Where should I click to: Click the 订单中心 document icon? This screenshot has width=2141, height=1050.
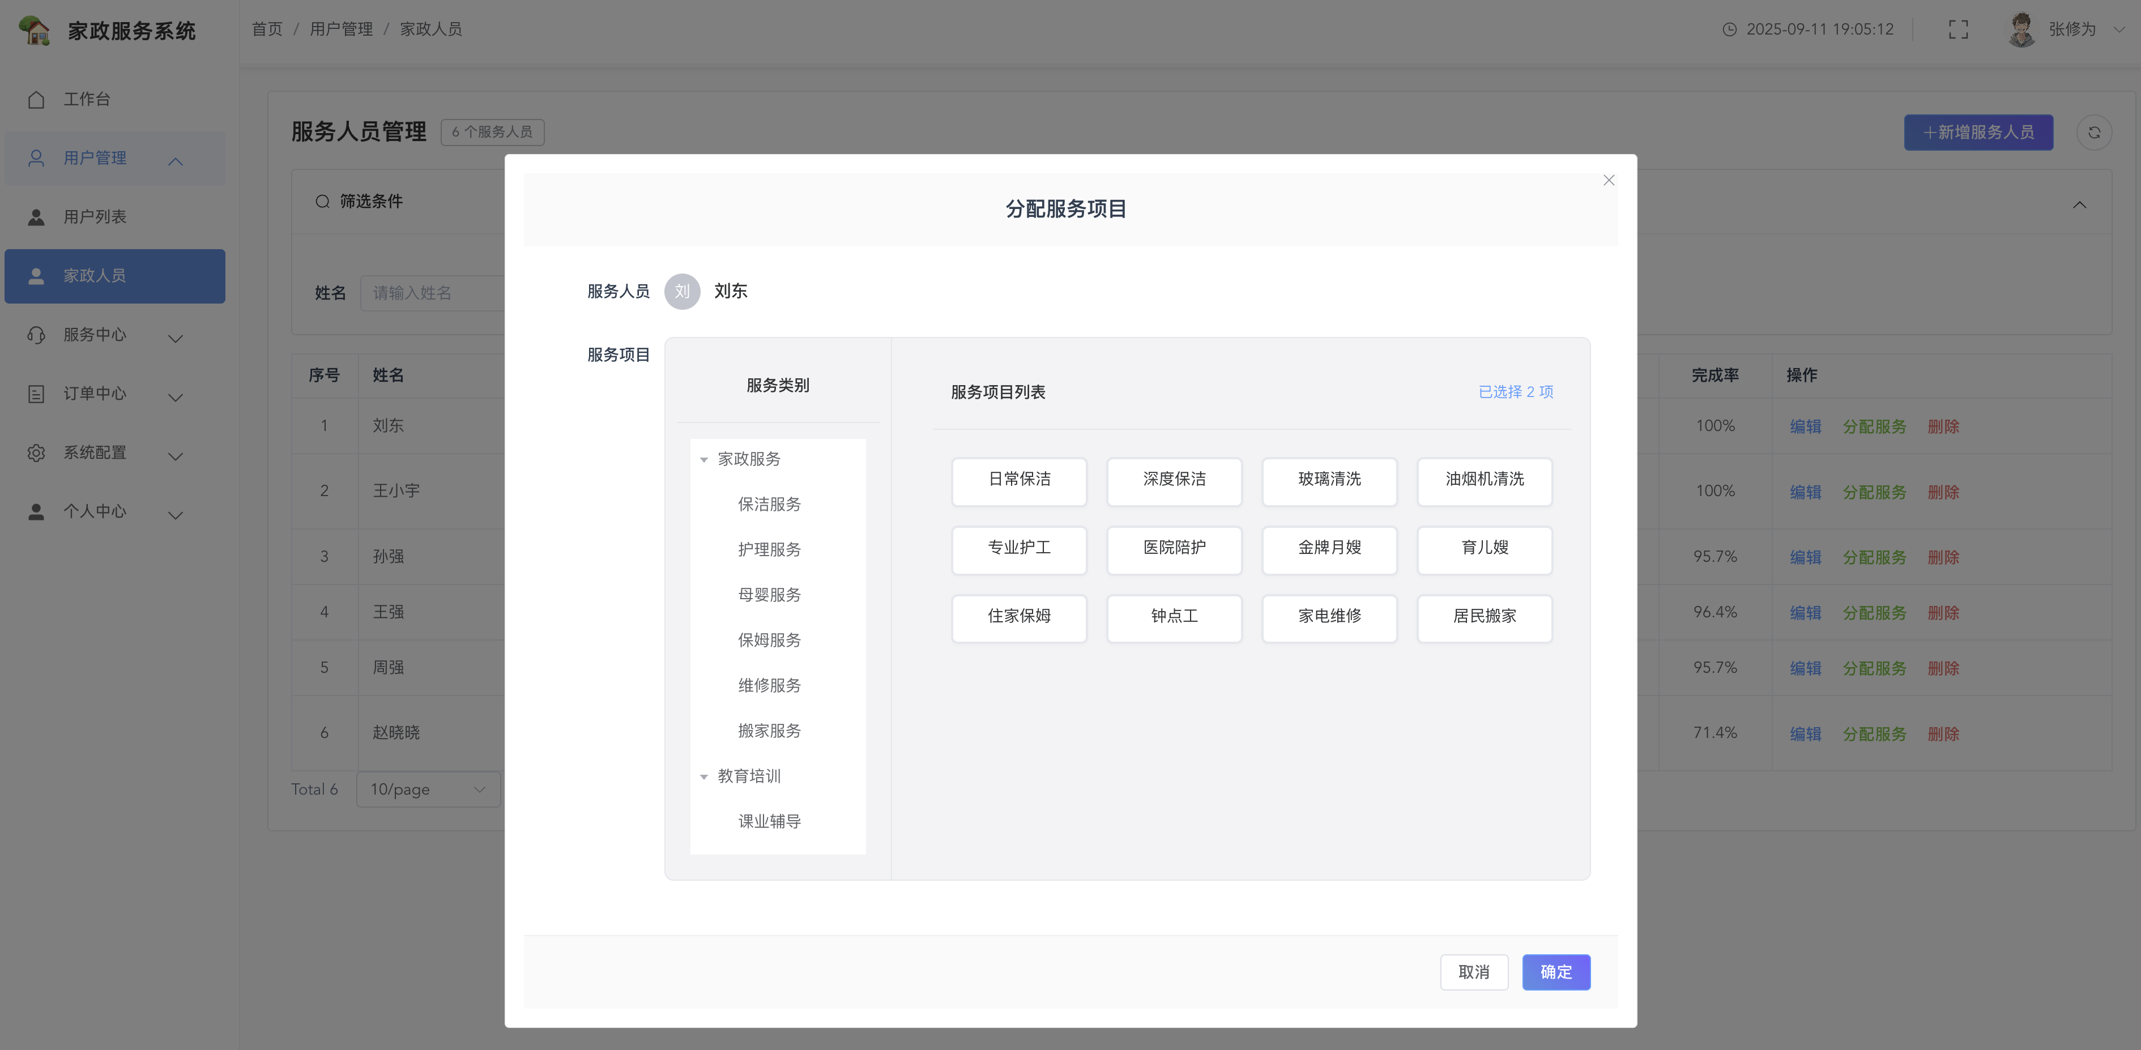pyautogui.click(x=36, y=394)
